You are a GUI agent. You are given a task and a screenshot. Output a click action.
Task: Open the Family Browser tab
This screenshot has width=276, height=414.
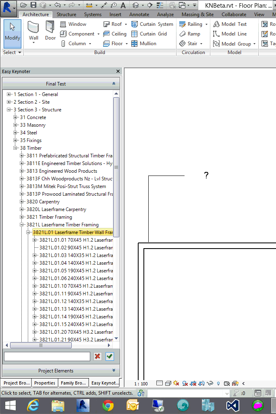coord(73,383)
